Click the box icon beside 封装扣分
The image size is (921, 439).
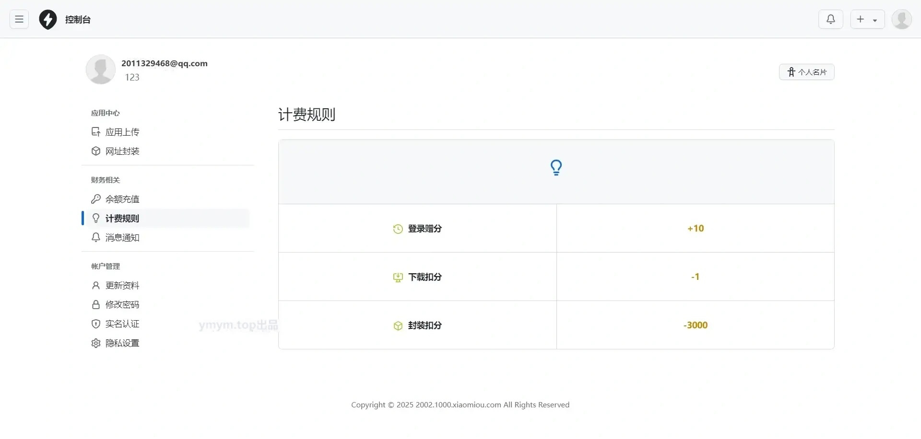pos(398,326)
